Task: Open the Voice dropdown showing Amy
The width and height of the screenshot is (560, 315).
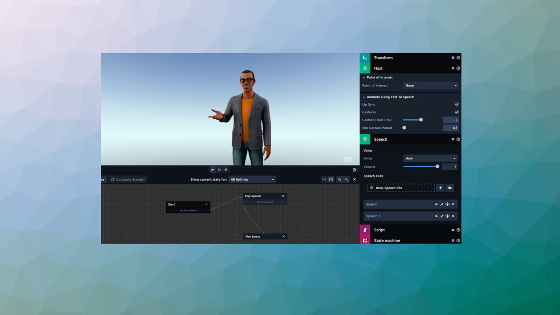Action: coord(430,159)
